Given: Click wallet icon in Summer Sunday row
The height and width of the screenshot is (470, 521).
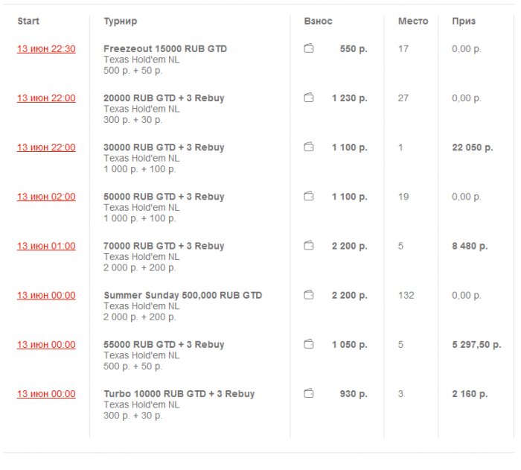Looking at the screenshot, I should tap(309, 295).
